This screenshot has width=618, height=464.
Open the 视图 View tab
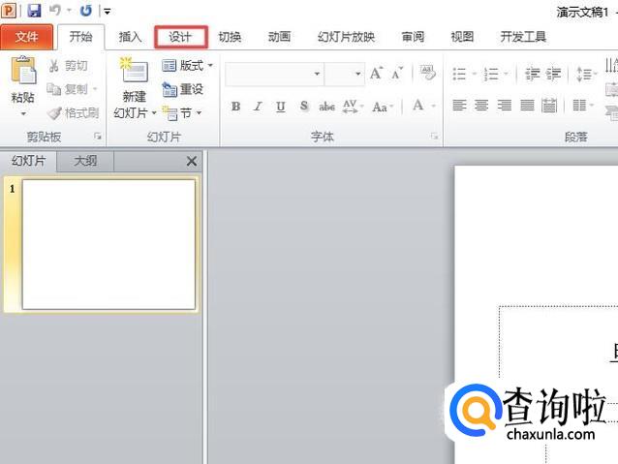click(462, 37)
